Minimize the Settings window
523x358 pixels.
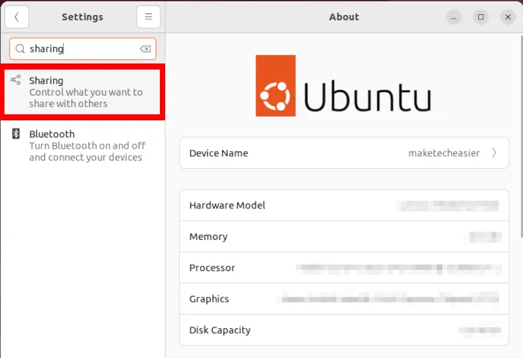click(454, 17)
